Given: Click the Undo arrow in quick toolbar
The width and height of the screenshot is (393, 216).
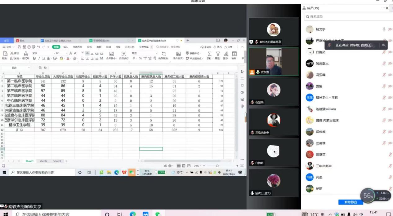Looking at the screenshot, I should [38, 47].
